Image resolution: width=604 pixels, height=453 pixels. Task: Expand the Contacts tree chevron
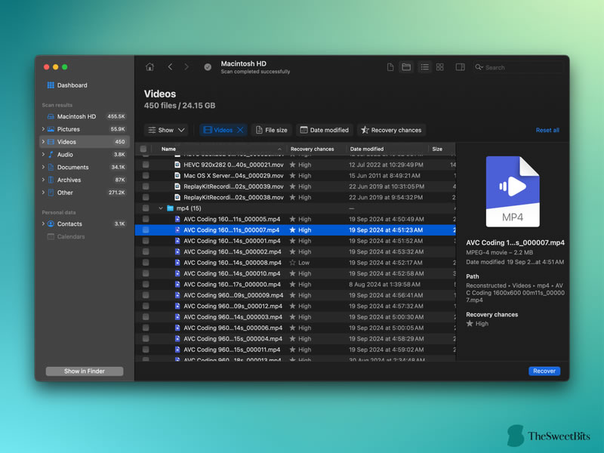coord(43,223)
